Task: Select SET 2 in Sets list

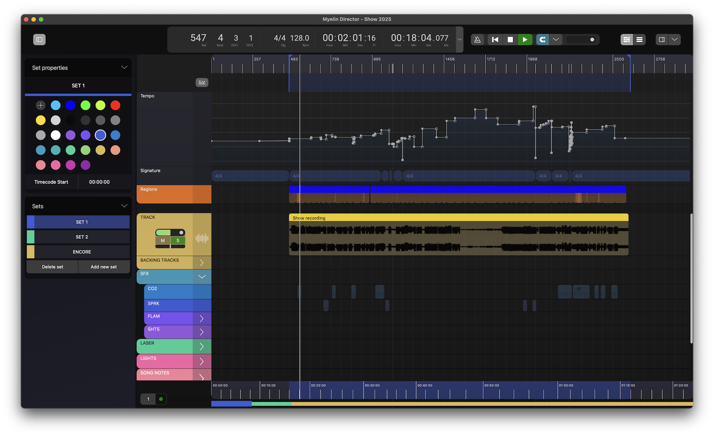Action: tap(82, 237)
